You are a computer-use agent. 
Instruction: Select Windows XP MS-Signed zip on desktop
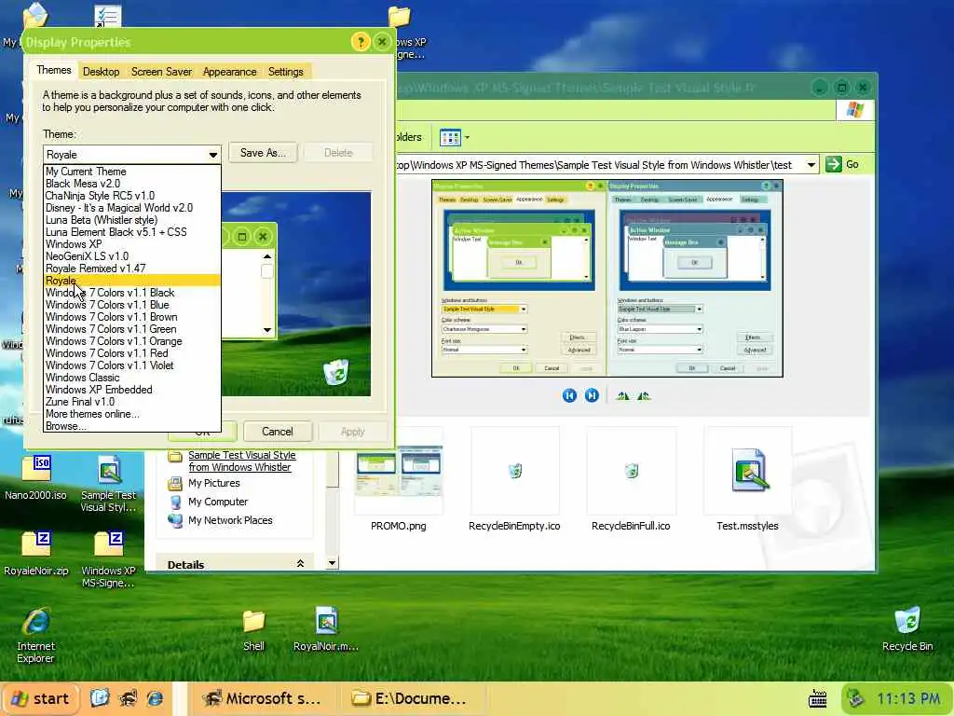point(108,559)
